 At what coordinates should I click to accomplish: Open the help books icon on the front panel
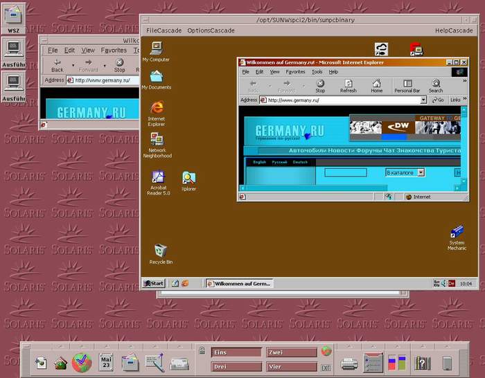422,363
